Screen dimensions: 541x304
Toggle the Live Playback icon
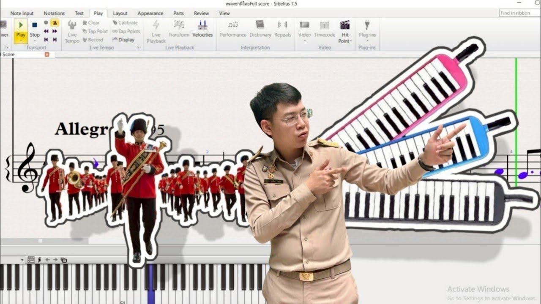tap(156, 32)
